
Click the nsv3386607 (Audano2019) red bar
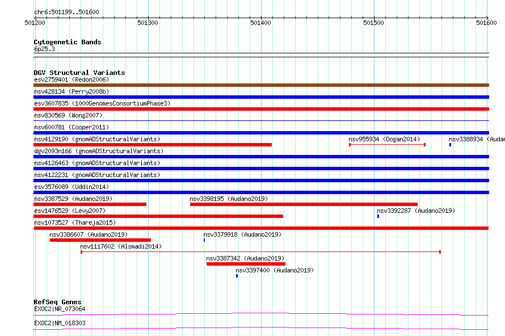click(100, 240)
